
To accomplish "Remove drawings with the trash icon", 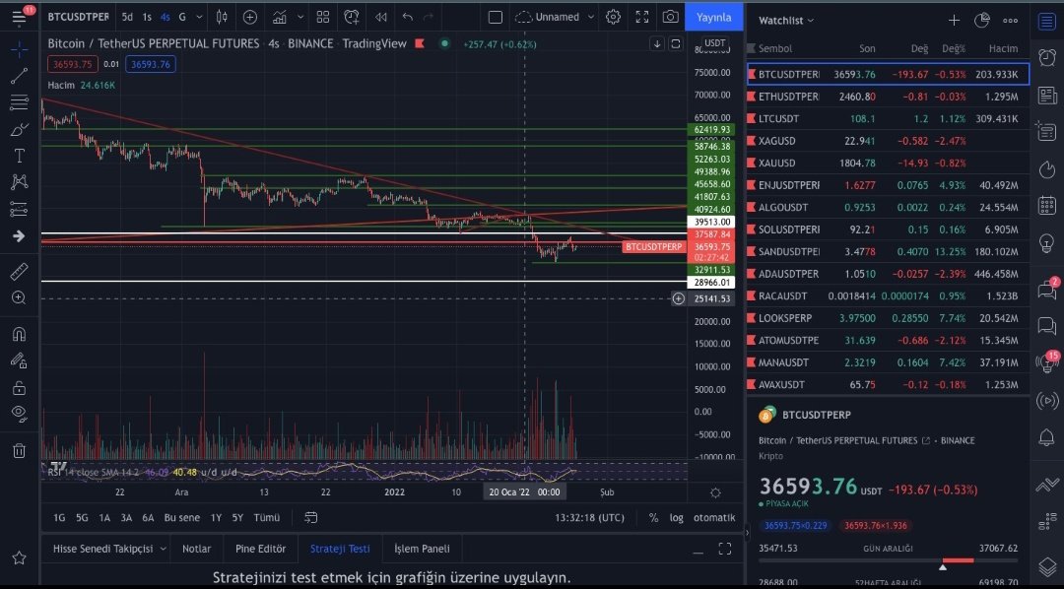I will (x=19, y=450).
